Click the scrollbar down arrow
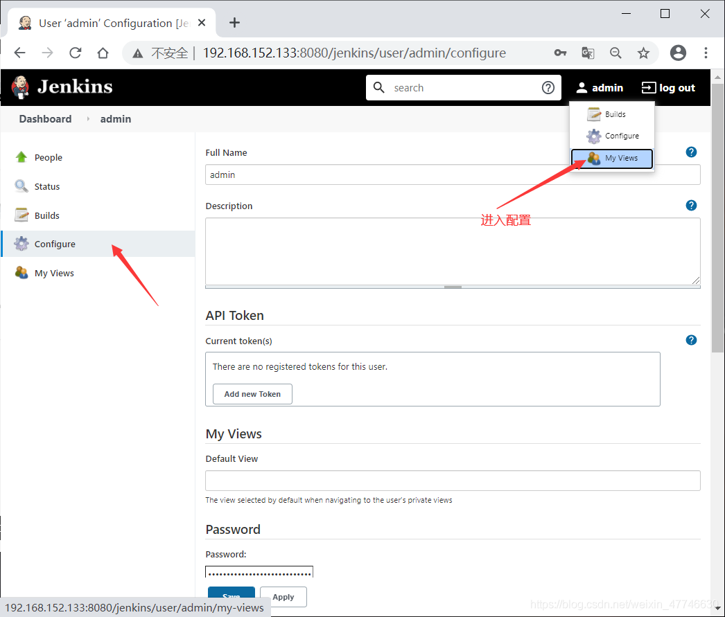 pyautogui.click(x=717, y=609)
